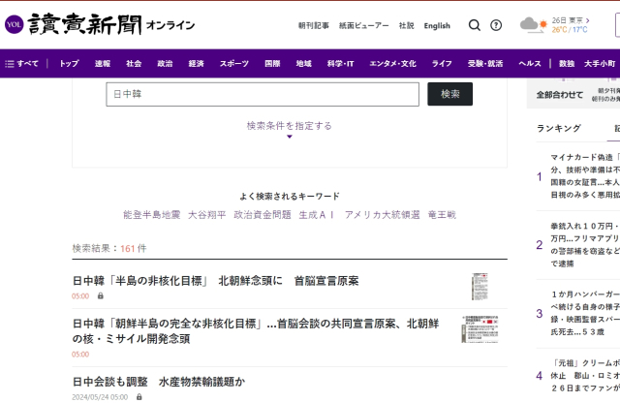Search keyword 能登半島地震
The image size is (620, 403).
(x=151, y=215)
